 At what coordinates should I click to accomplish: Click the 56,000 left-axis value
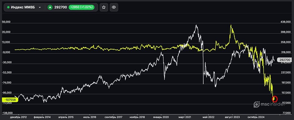click(x=6, y=22)
